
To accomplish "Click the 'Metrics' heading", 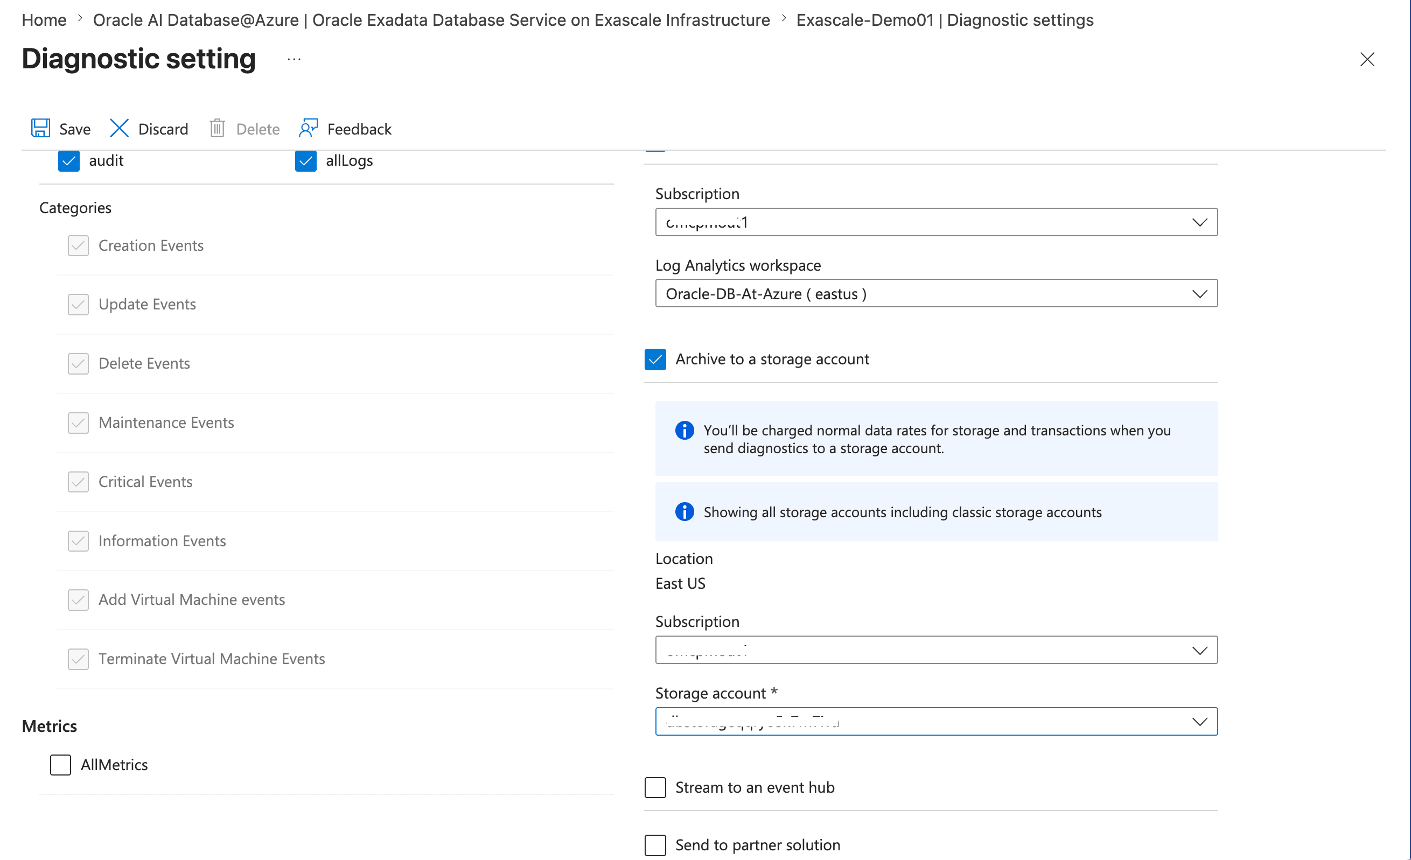I will 49,726.
